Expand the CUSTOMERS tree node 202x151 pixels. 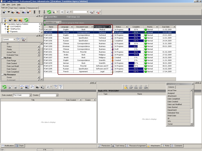click(5, 26)
